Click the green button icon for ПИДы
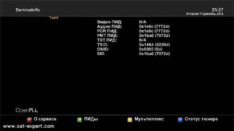The width and height of the screenshot is (234, 131). [79, 120]
